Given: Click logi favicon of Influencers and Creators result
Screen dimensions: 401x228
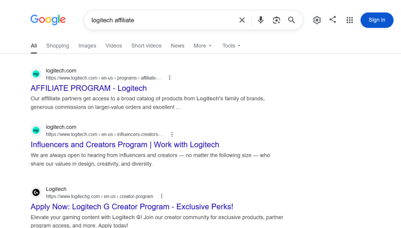Looking at the screenshot, I should 36,131.
